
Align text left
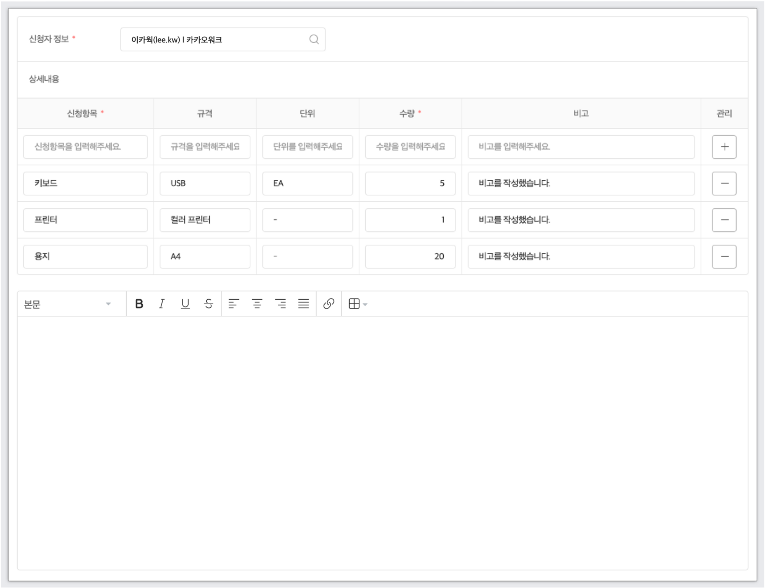233,304
